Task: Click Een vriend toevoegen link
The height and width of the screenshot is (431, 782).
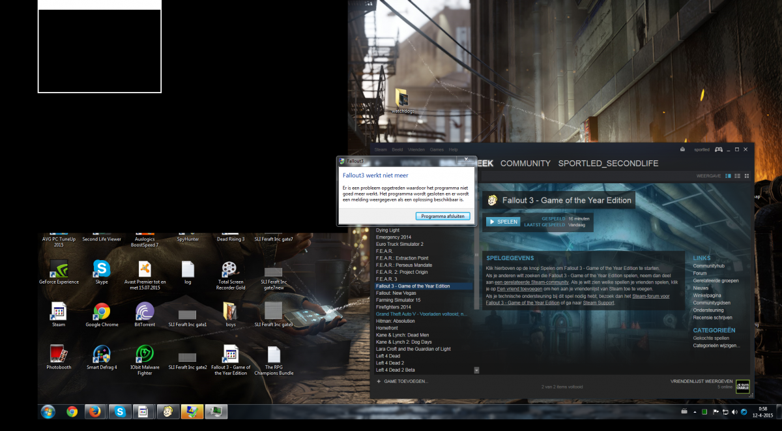Action: click(519, 288)
